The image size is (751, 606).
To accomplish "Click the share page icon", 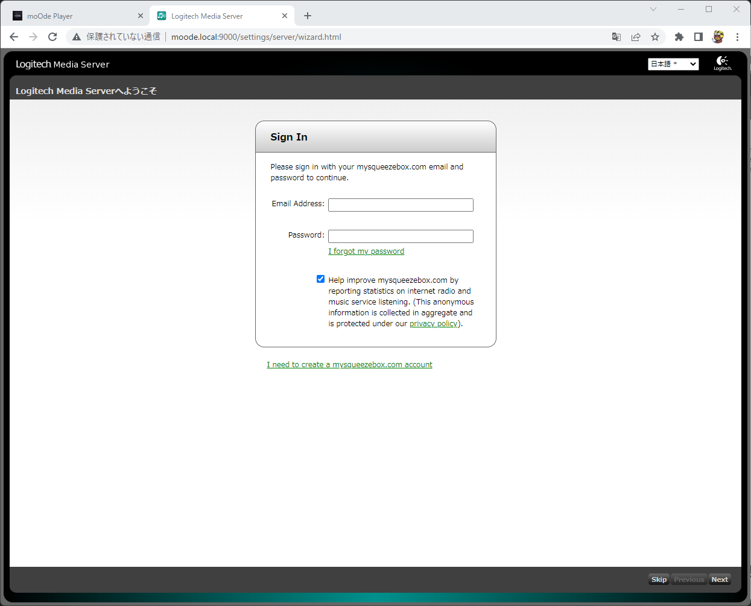I will click(x=636, y=37).
